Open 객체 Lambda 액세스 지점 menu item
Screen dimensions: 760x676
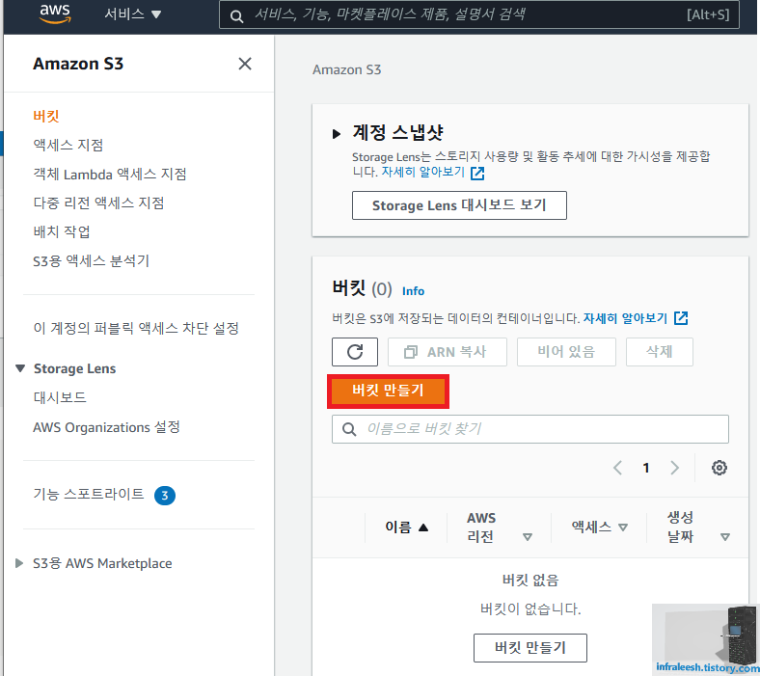pos(110,174)
